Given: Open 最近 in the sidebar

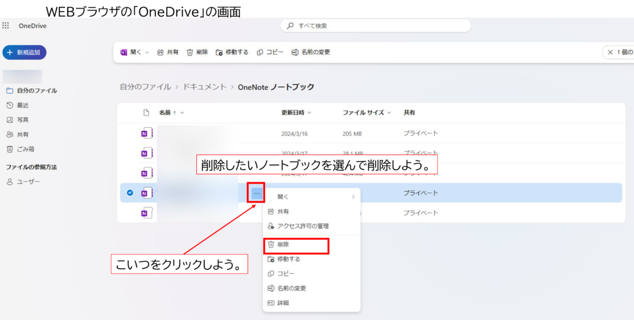Looking at the screenshot, I should click(x=18, y=105).
